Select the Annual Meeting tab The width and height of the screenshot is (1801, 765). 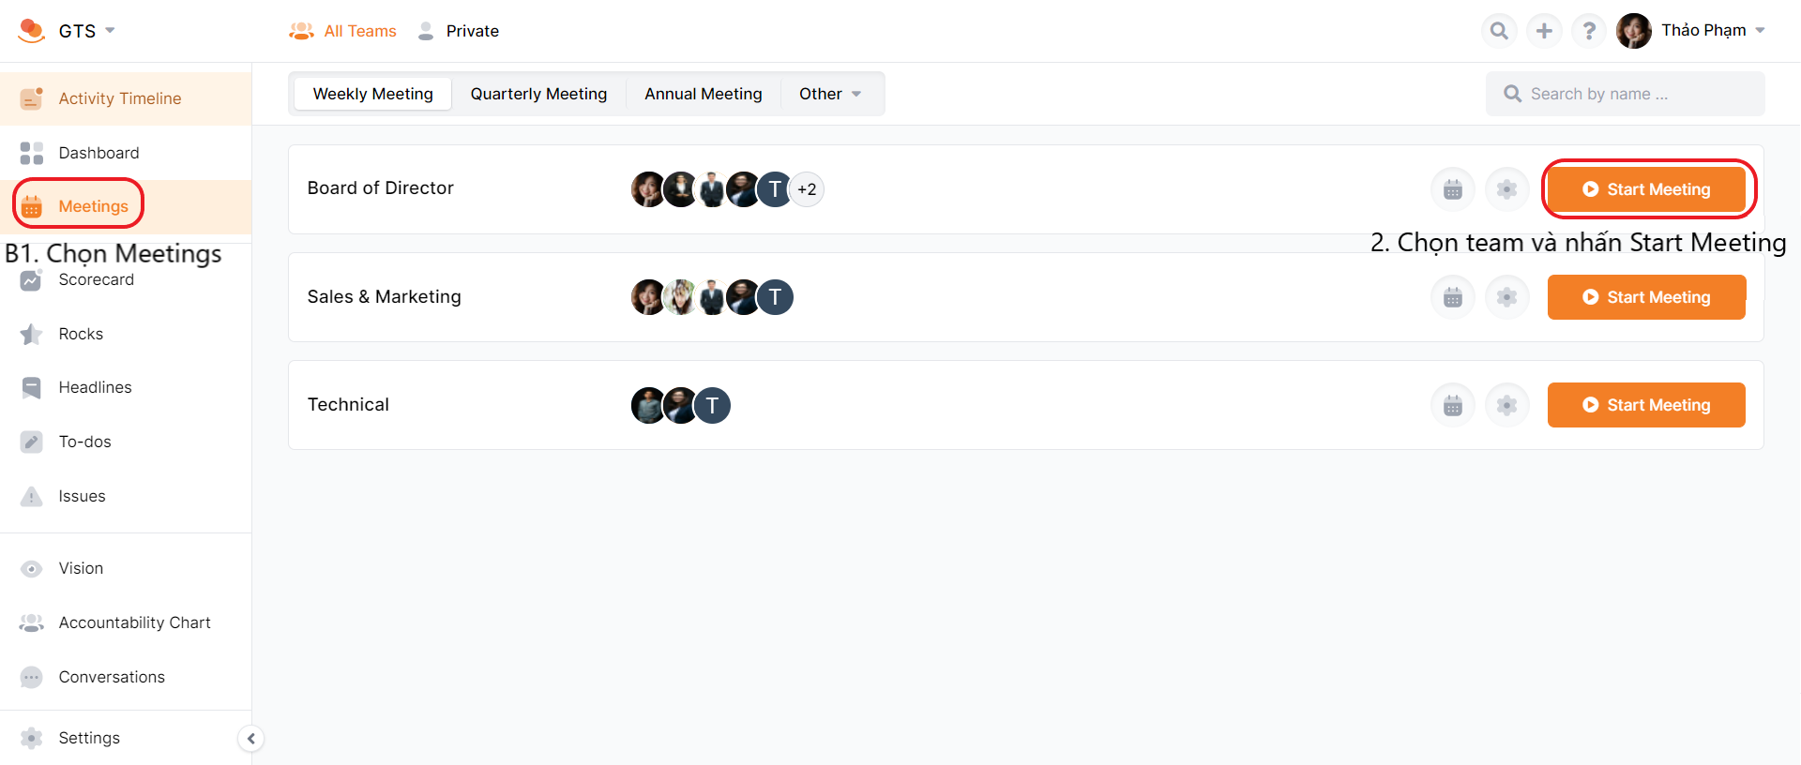point(703,94)
